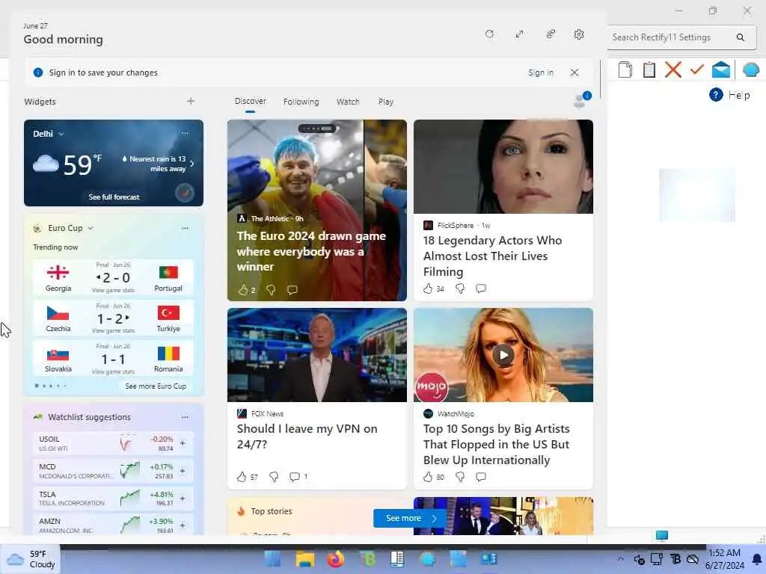The image size is (766, 574).
Task: Click checkmark icon in Rectify11 toolbar
Action: (696, 70)
